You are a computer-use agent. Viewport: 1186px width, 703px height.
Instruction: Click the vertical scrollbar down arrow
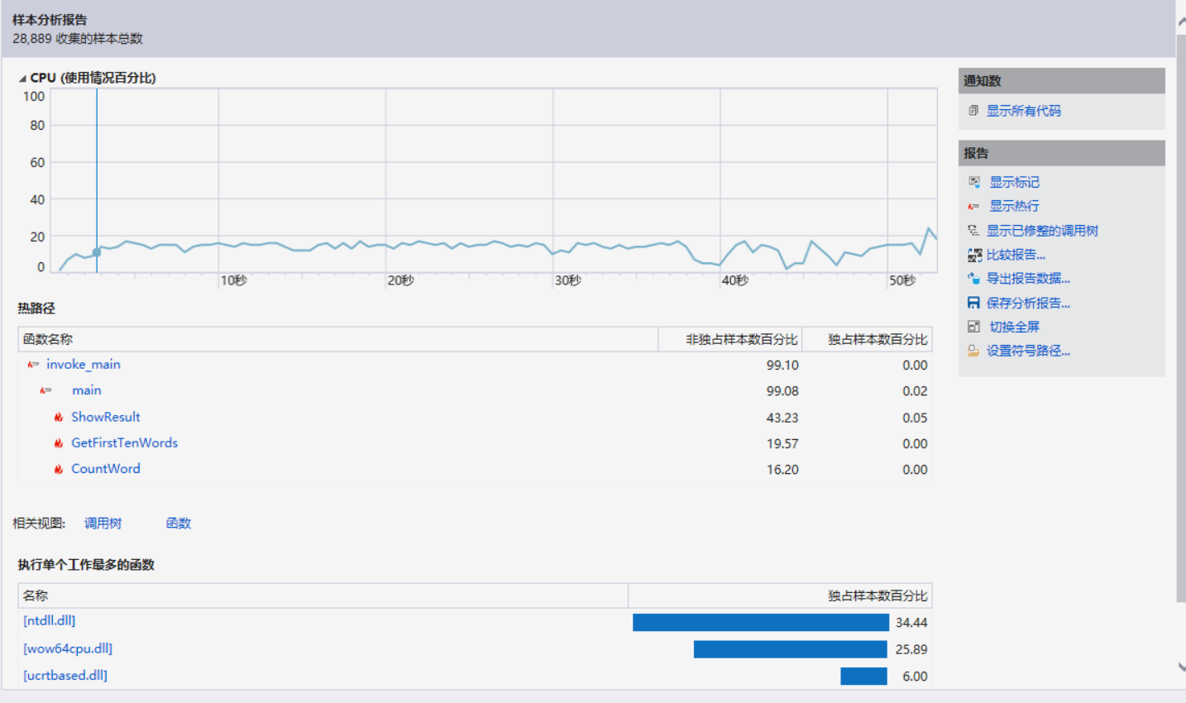(1181, 667)
